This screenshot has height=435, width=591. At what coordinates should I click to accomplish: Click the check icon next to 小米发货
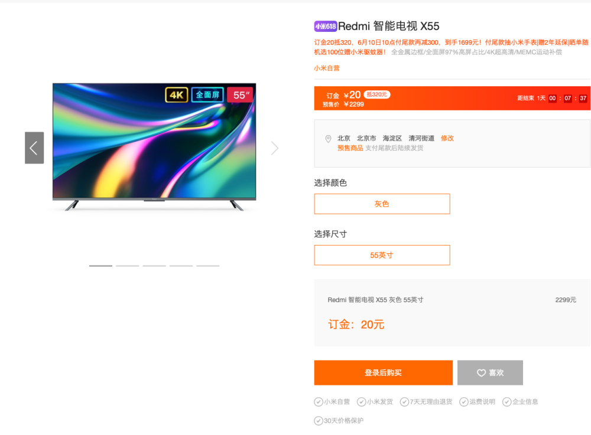pyautogui.click(x=362, y=402)
